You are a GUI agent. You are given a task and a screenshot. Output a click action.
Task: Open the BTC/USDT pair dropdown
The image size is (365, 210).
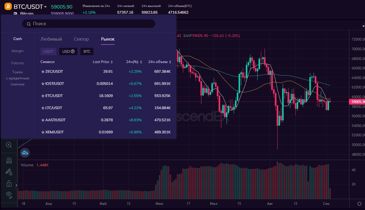pyautogui.click(x=45, y=7)
